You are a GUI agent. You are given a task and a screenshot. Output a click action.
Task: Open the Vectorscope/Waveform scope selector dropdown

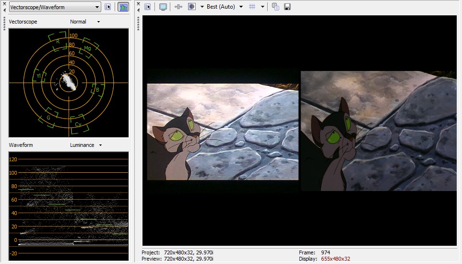[55, 7]
